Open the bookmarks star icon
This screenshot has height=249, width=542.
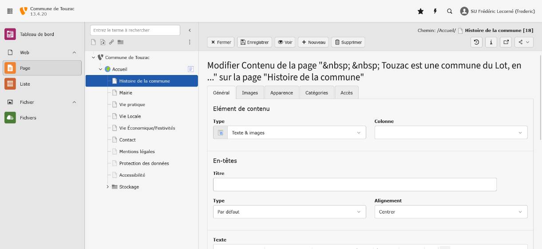[x=420, y=11]
